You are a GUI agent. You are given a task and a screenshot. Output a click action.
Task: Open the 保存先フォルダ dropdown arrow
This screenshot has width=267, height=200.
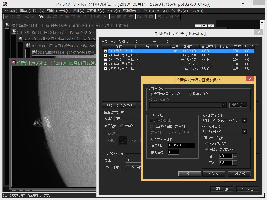click(x=224, y=105)
